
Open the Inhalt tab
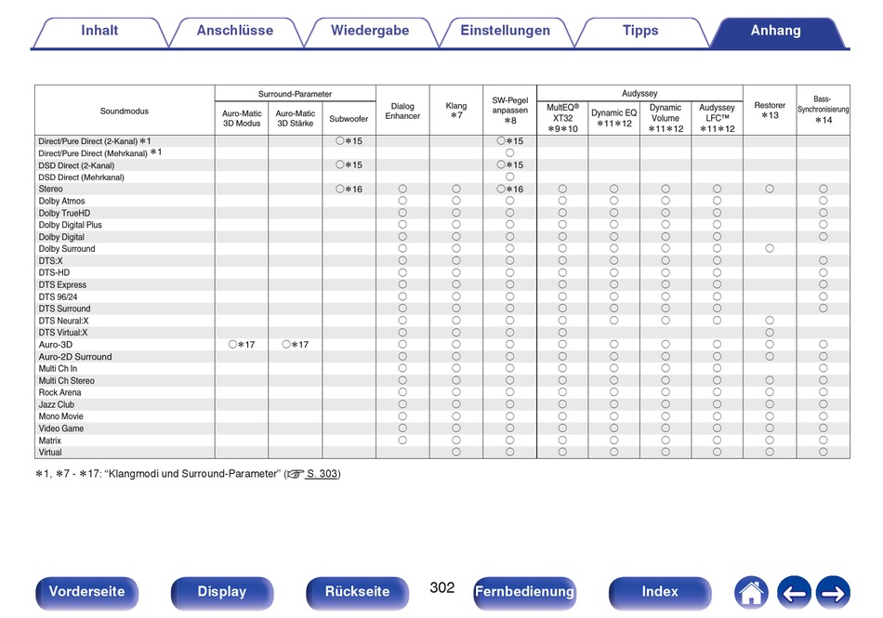point(99,31)
